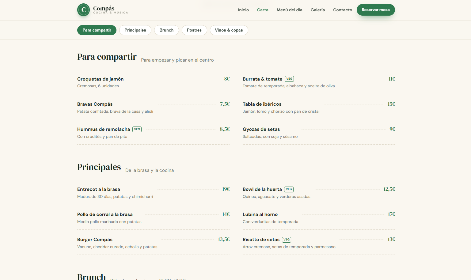Click 'Vacuno, cheddar curado, cebolla y patatas'
The image size is (471, 280).
117,247
